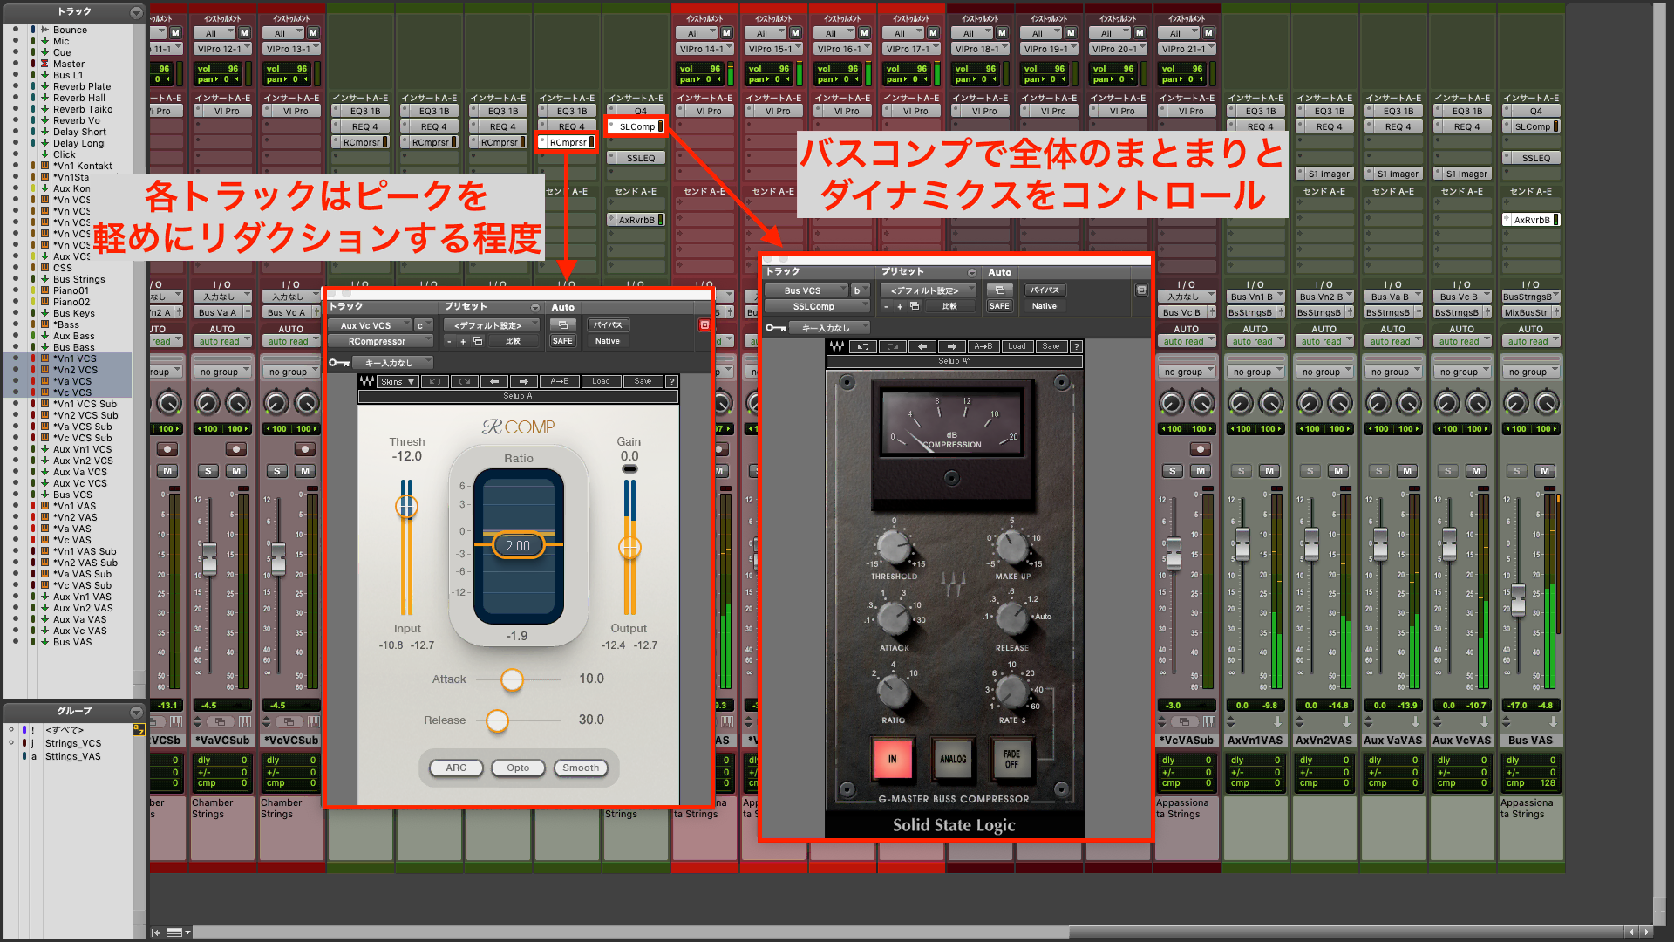This screenshot has width=1674, height=942.
Task: Click the target icon in SSLComp window
Action: coord(1141,290)
